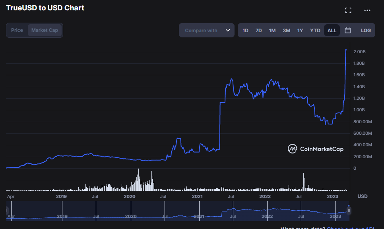Select the 7D time range

(x=259, y=30)
